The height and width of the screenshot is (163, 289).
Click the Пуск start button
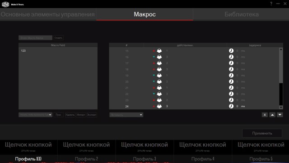[x=58, y=115]
